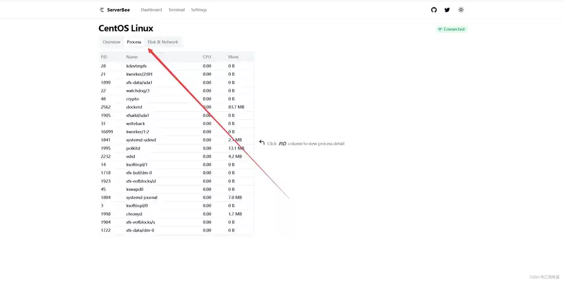Image resolution: width=563 pixels, height=281 pixels.
Task: Click the Connected wifi status badge
Action: 451,29
